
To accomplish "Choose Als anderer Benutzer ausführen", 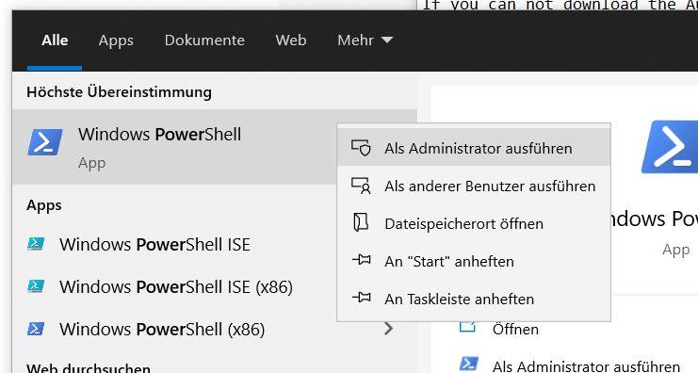I will 474,186.
